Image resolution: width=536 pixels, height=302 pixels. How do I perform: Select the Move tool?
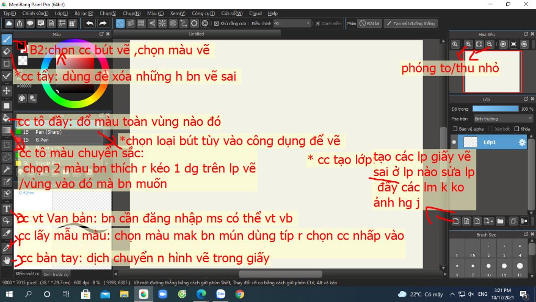(6, 91)
